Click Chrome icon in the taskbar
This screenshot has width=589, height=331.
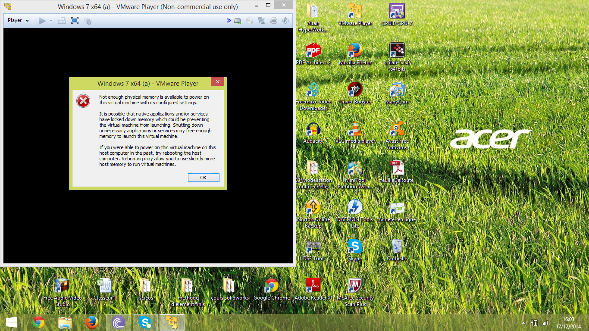coord(38,322)
